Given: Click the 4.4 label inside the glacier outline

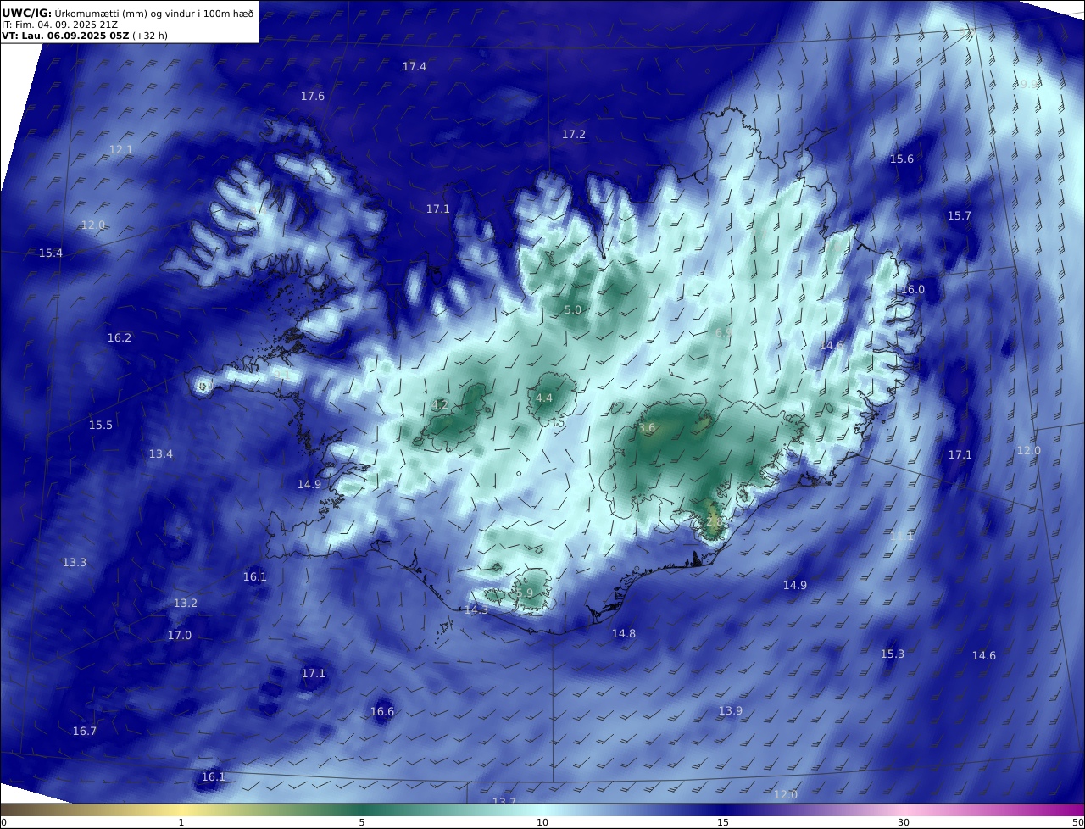Looking at the screenshot, I should pyautogui.click(x=544, y=398).
